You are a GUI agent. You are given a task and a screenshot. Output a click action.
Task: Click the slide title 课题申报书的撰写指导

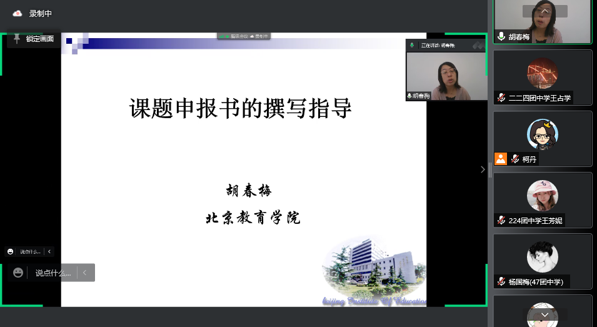tap(240, 109)
